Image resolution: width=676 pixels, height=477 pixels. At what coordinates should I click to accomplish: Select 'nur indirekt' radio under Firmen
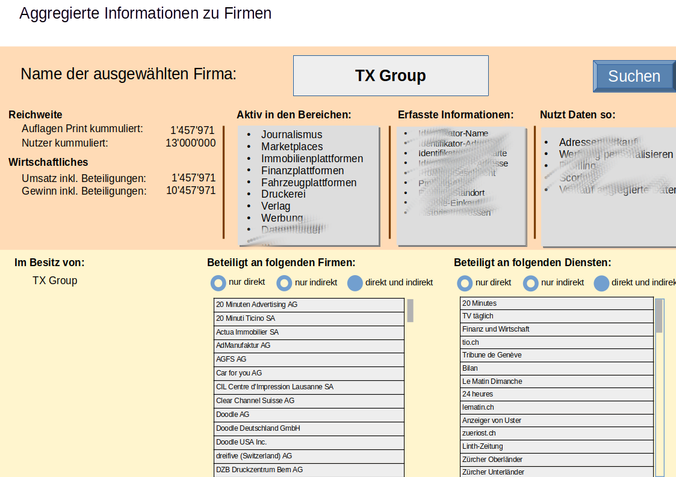pos(284,283)
